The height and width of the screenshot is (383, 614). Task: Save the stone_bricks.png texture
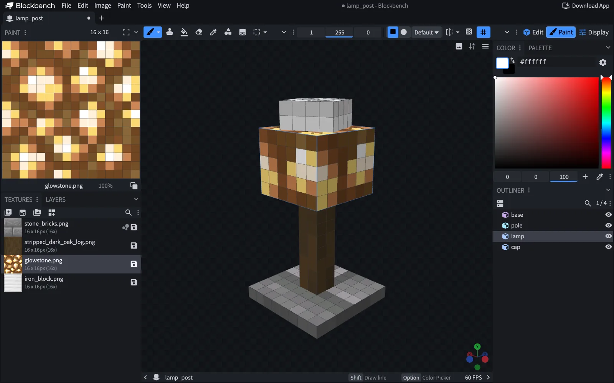tap(134, 227)
